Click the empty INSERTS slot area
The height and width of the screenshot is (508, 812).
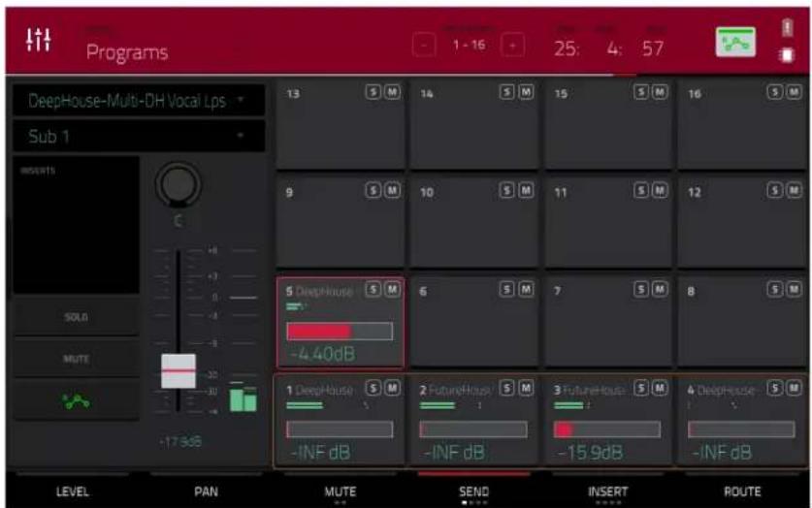point(76,225)
